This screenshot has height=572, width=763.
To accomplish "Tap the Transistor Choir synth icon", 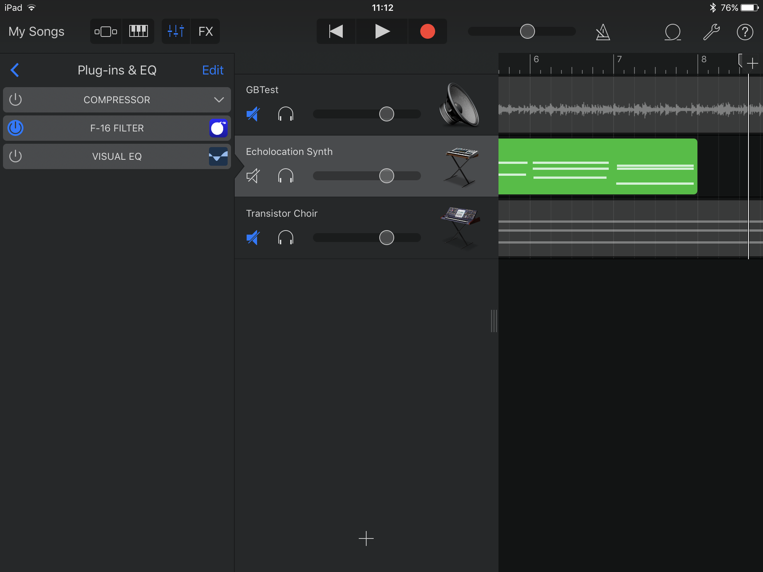I will [460, 228].
